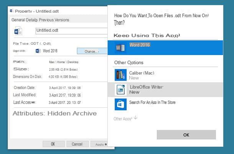Image resolution: width=234 pixels, height=154 pixels.
Task: Click the Last Access value 20:13:07
Action: [x=65, y=102]
